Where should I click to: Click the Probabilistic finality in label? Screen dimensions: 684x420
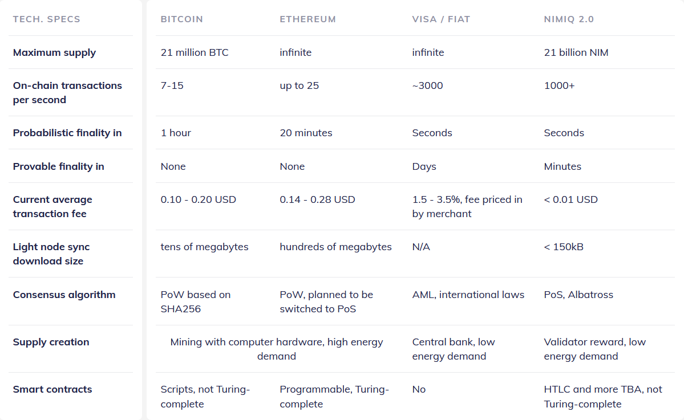[67, 133]
